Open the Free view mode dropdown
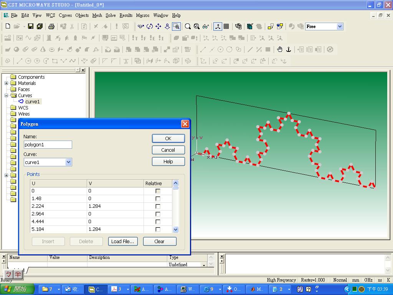Screen dimensions: 393x295 [340, 27]
